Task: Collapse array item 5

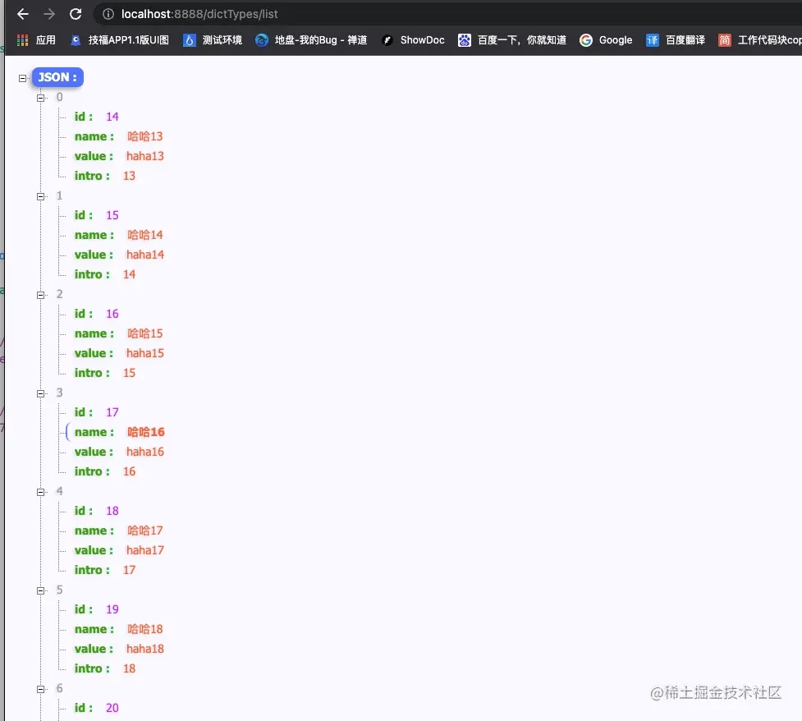Action: tap(41, 590)
